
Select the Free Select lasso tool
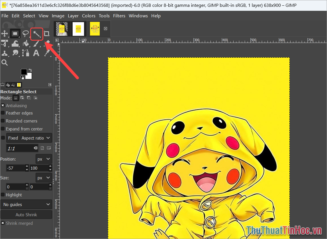coord(26,34)
